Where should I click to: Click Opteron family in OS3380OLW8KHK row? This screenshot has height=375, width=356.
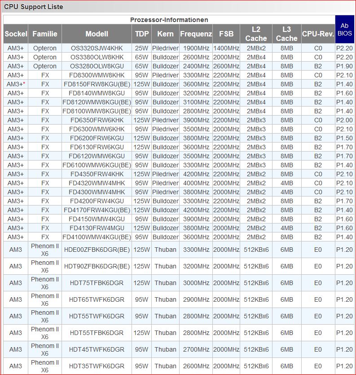[x=45, y=57]
